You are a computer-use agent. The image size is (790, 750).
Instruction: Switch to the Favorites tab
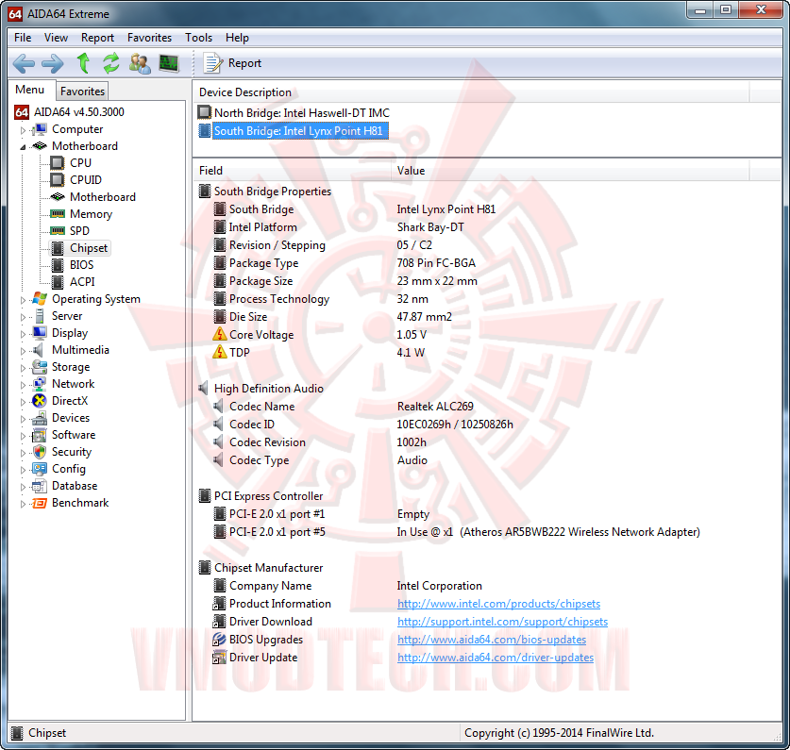(82, 92)
